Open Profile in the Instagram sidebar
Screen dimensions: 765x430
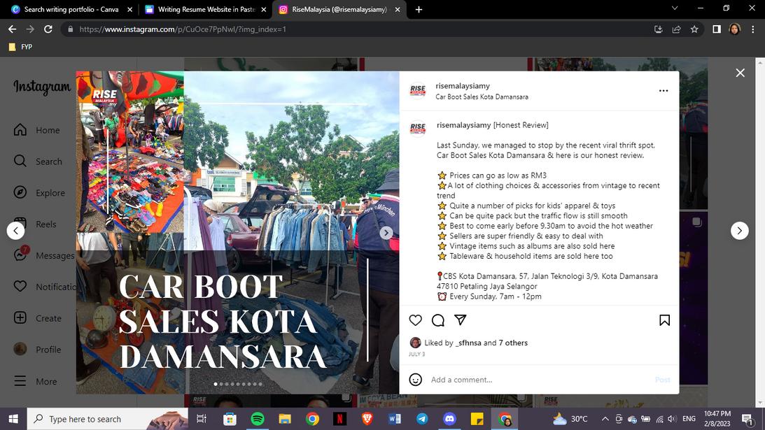38,350
